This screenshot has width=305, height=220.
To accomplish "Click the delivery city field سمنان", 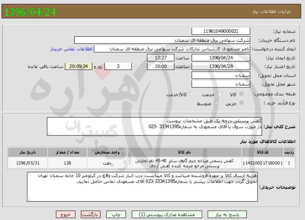I will (221, 84).
